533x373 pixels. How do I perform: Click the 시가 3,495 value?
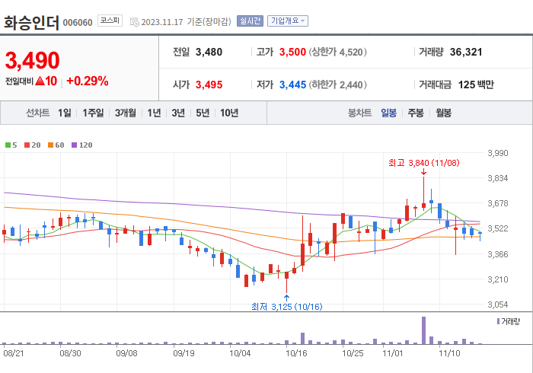click(209, 84)
